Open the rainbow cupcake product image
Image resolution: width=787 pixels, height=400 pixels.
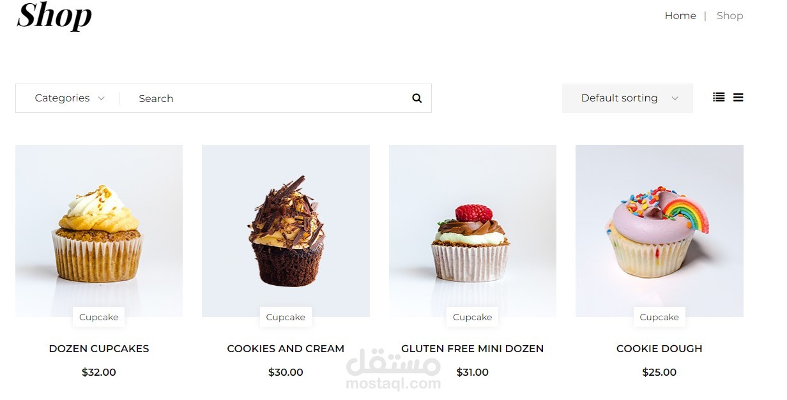(659, 231)
